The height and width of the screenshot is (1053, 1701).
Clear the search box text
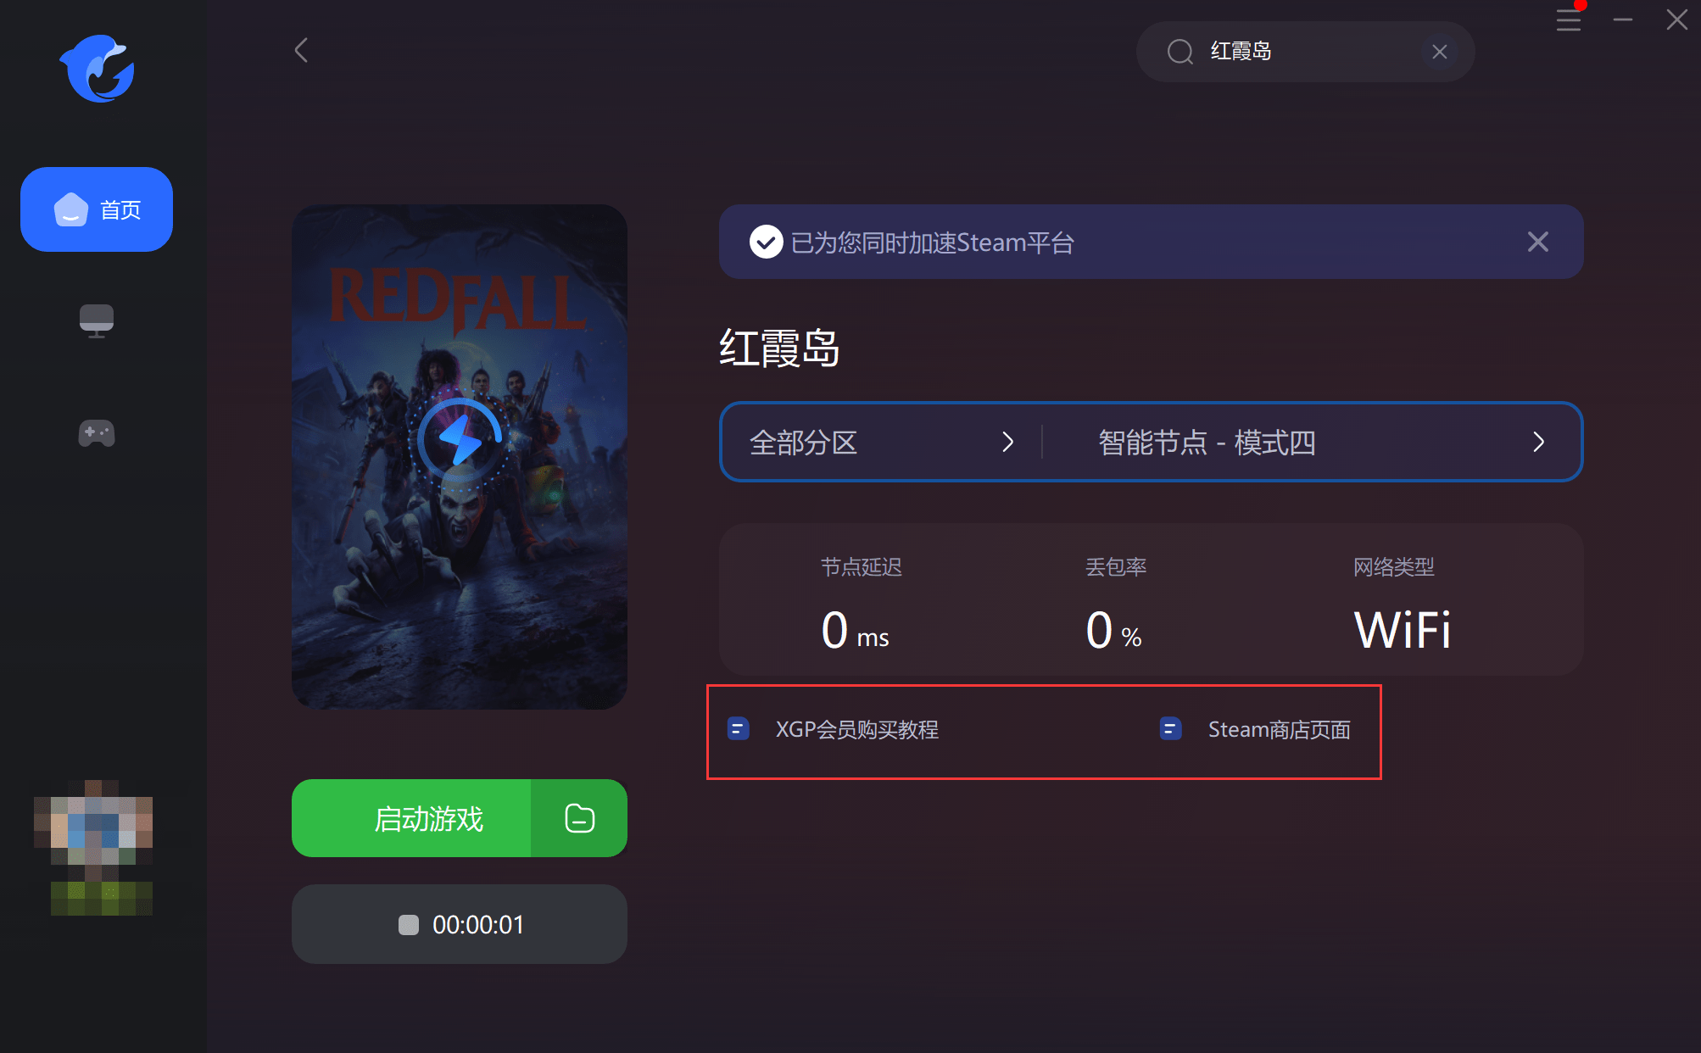[x=1439, y=52]
